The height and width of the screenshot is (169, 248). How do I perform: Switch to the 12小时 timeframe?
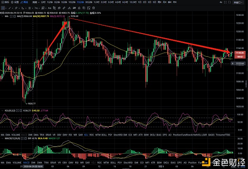click(x=133, y=2)
